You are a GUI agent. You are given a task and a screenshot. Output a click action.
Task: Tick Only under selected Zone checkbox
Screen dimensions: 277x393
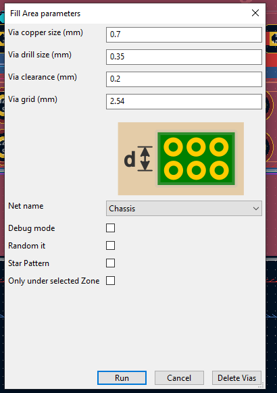coord(110,281)
